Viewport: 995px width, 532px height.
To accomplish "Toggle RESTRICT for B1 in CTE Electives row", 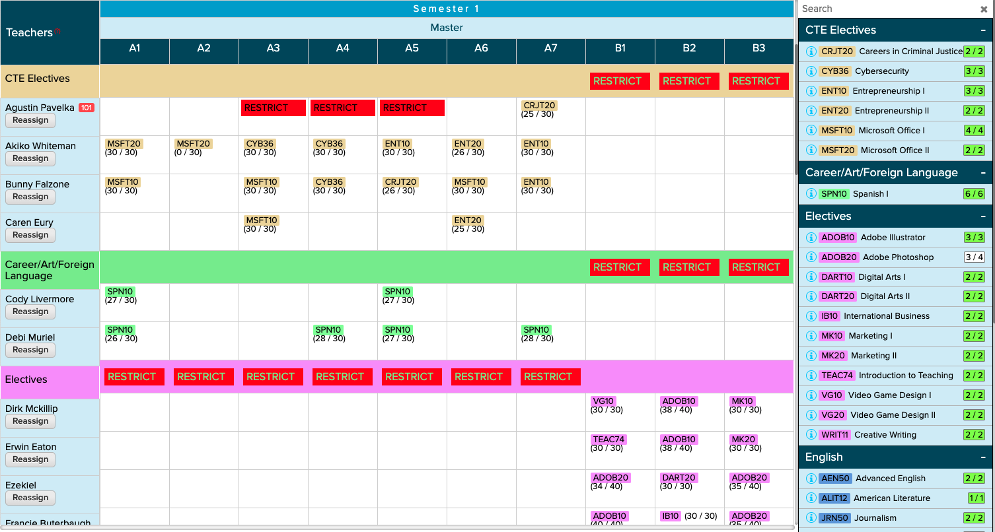I will (619, 81).
